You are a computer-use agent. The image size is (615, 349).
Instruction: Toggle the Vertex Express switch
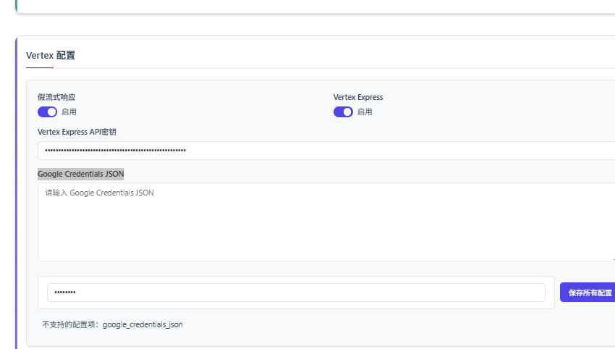point(343,112)
